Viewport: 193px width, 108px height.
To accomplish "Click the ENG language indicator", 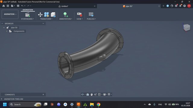I will tap(160, 104).
